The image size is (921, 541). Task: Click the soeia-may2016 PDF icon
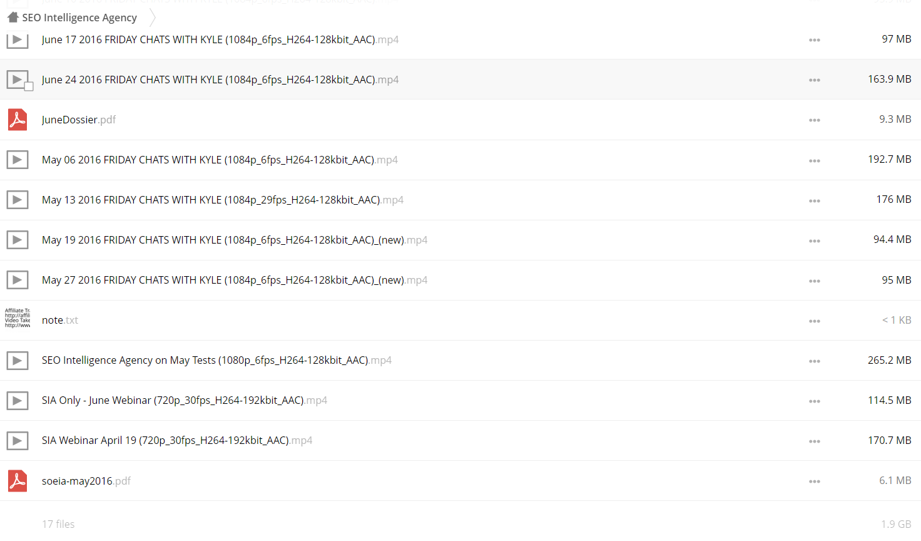click(18, 481)
